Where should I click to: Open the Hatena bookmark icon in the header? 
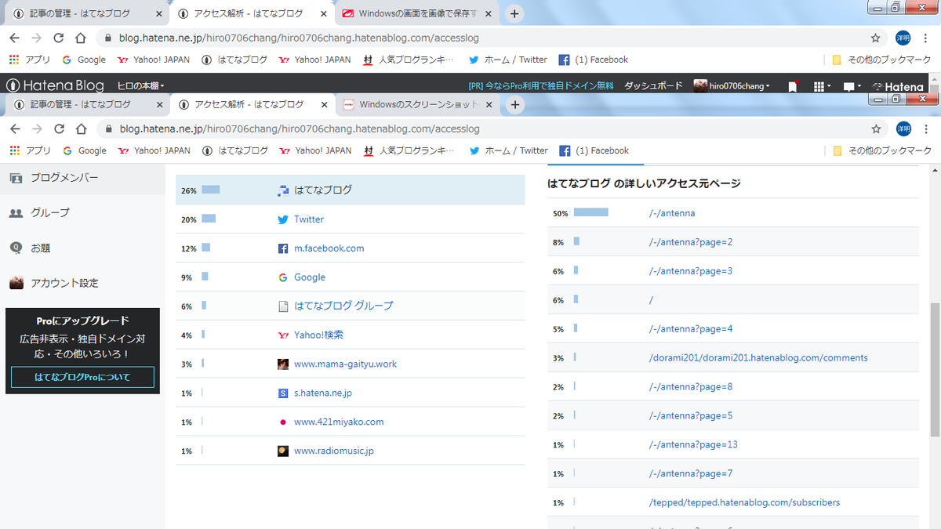click(793, 86)
